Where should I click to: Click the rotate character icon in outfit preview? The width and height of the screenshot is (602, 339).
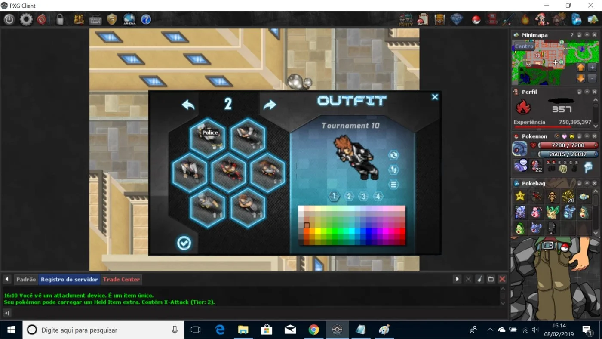coord(393,155)
